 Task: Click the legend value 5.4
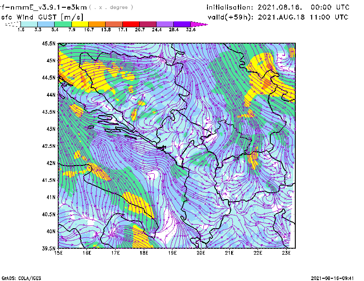coord(55,30)
